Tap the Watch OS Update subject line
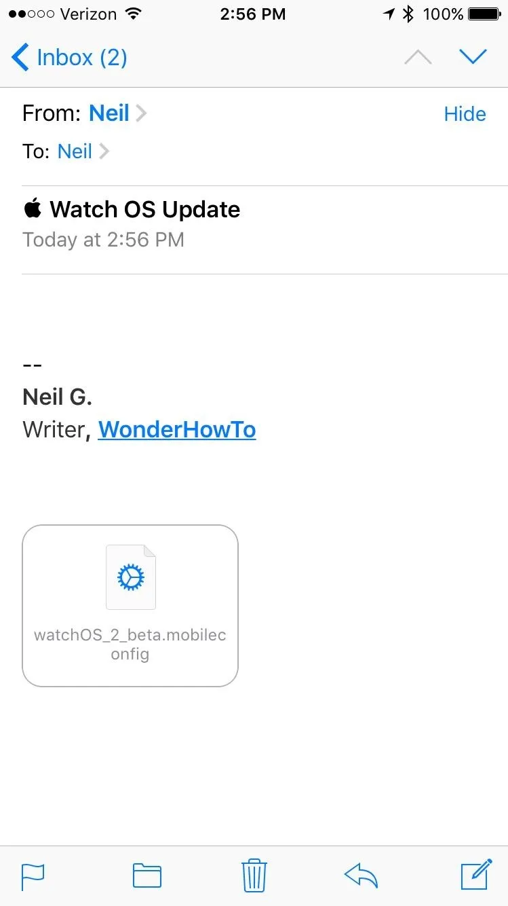This screenshot has width=508, height=906. click(132, 209)
